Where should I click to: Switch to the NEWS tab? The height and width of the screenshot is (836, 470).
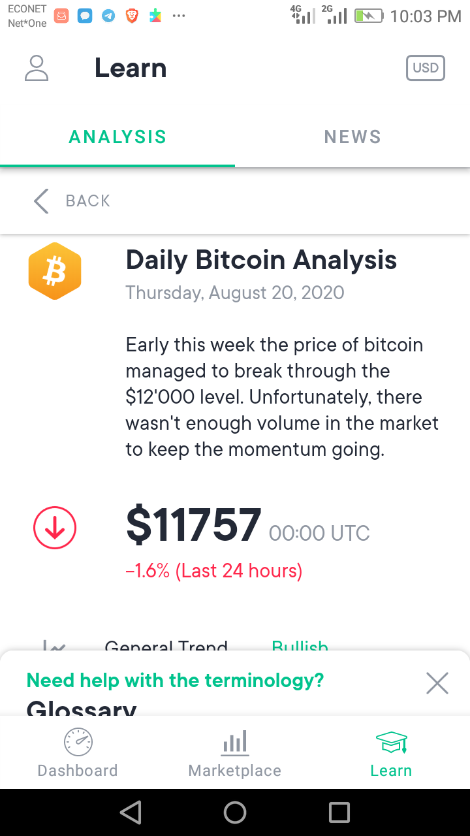pyautogui.click(x=352, y=137)
